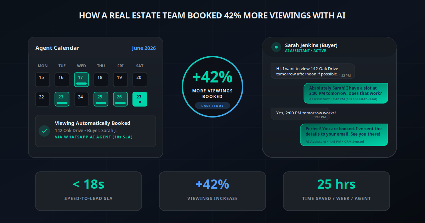This screenshot has width=425, height=223.
Task: Select June 18 calendar day
Action: click(x=101, y=80)
